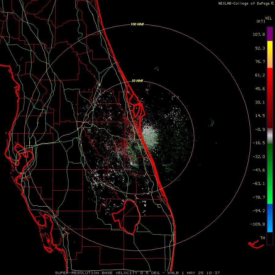Click the -78.7 velocity scale value
275x275 pixels.
pyautogui.click(x=259, y=197)
